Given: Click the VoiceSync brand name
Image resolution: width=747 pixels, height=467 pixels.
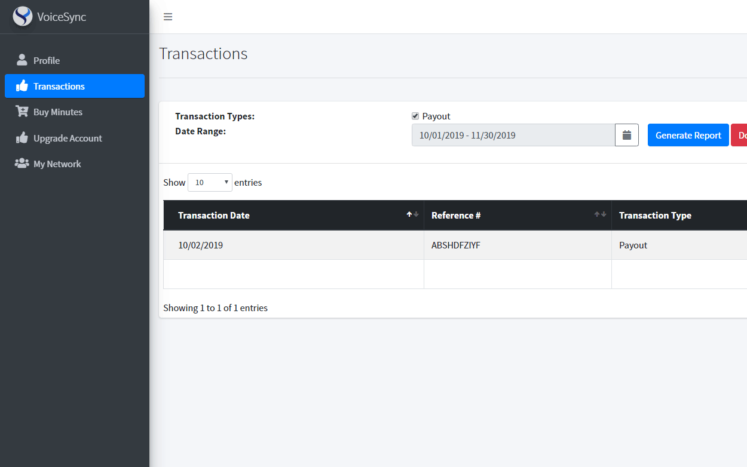Looking at the screenshot, I should [x=62, y=17].
